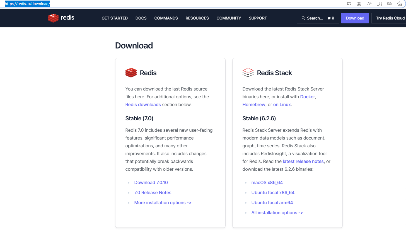
Task: Open the latest release notes link
Action: pos(303,161)
